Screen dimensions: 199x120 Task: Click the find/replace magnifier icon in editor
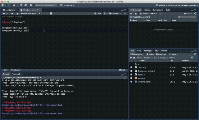(x=40, y=14)
